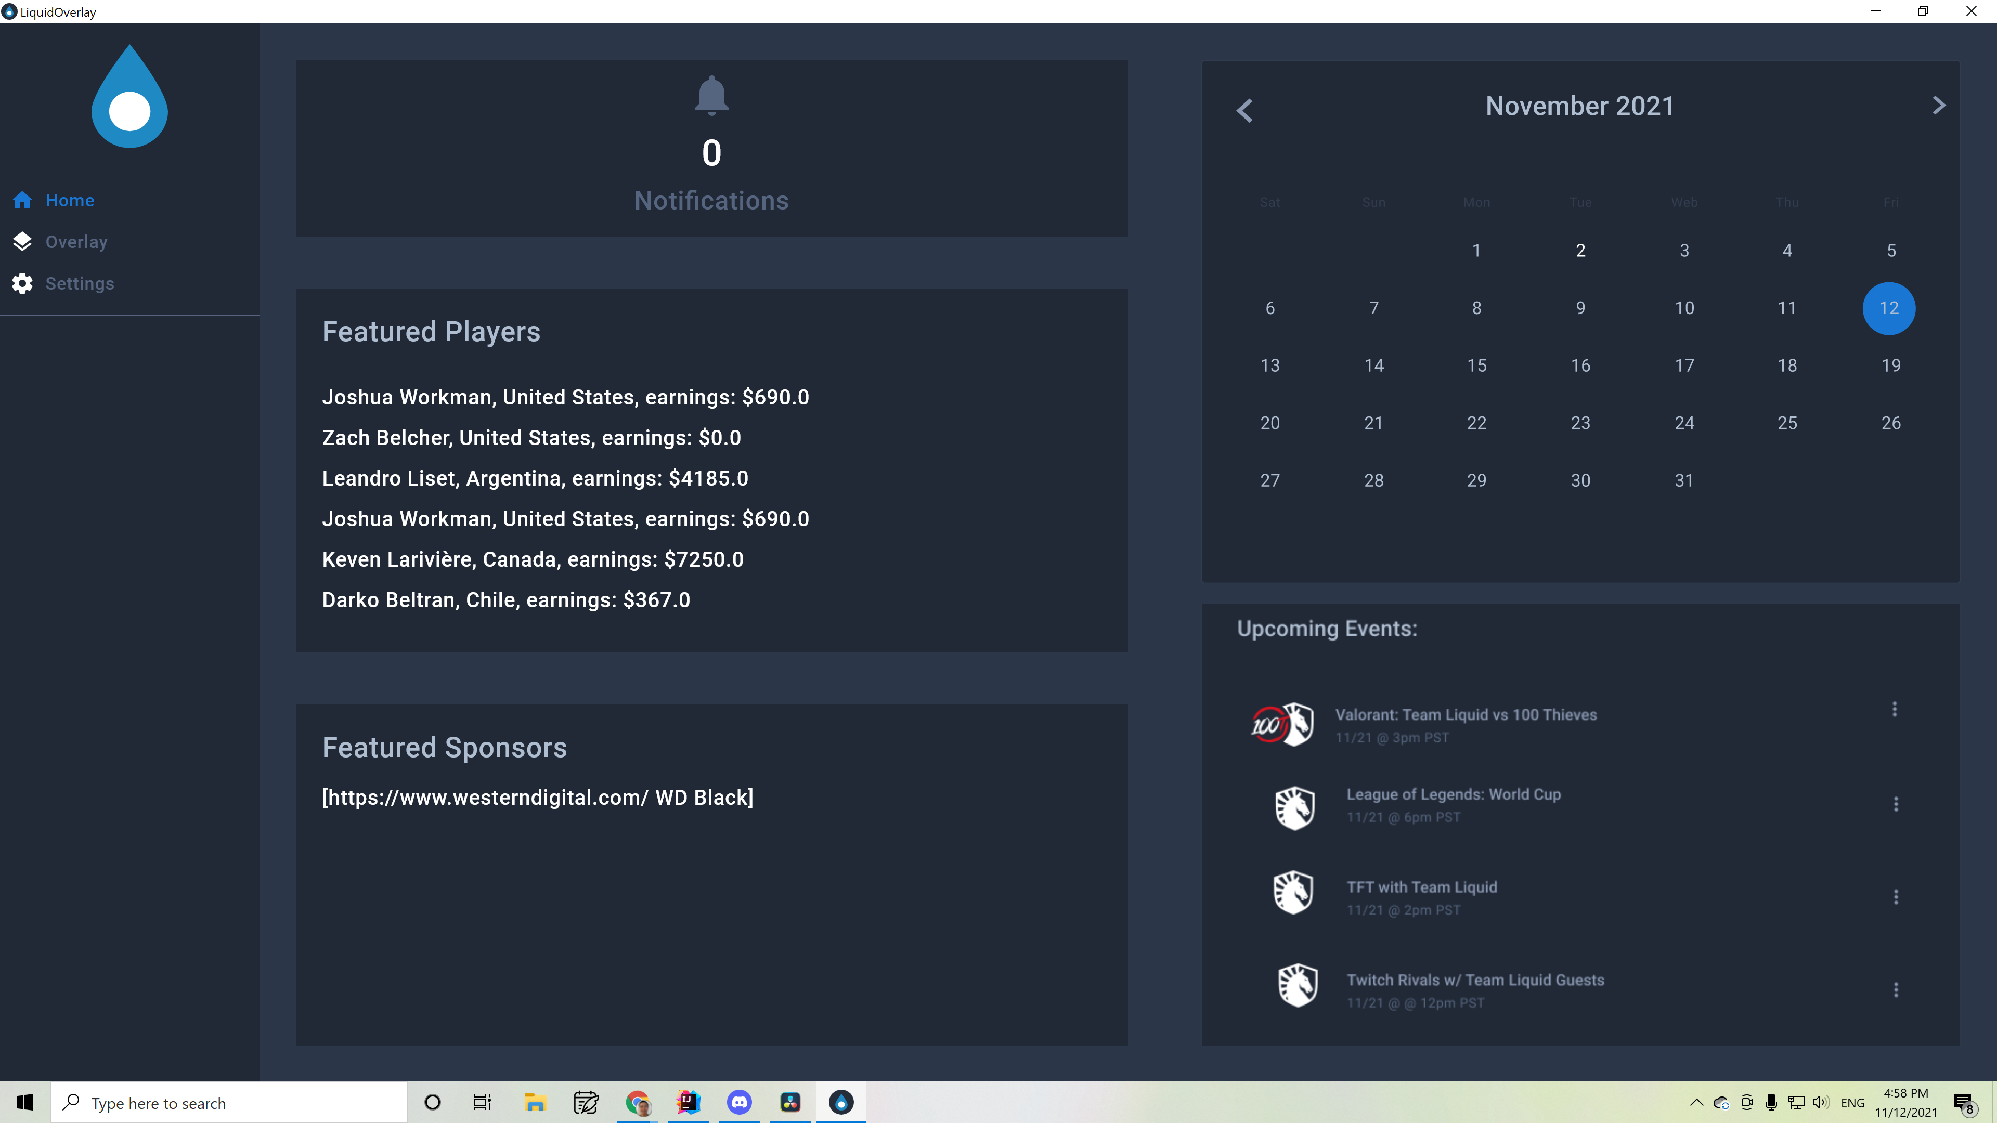The image size is (1997, 1123).
Task: Open the TFT with Team Liquid options menu
Action: click(1896, 897)
